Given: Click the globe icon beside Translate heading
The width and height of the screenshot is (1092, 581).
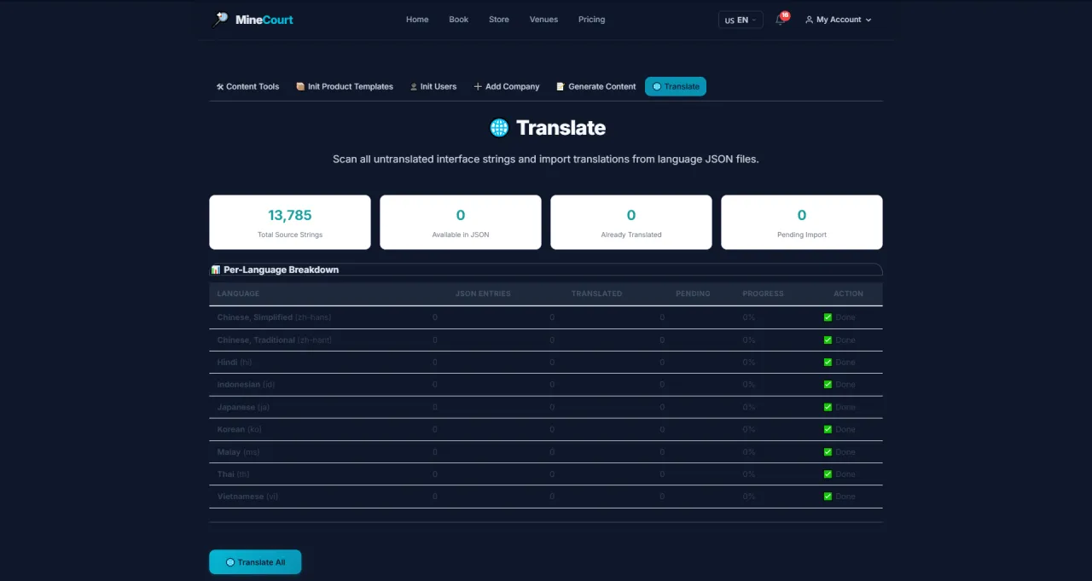Looking at the screenshot, I should [x=499, y=128].
